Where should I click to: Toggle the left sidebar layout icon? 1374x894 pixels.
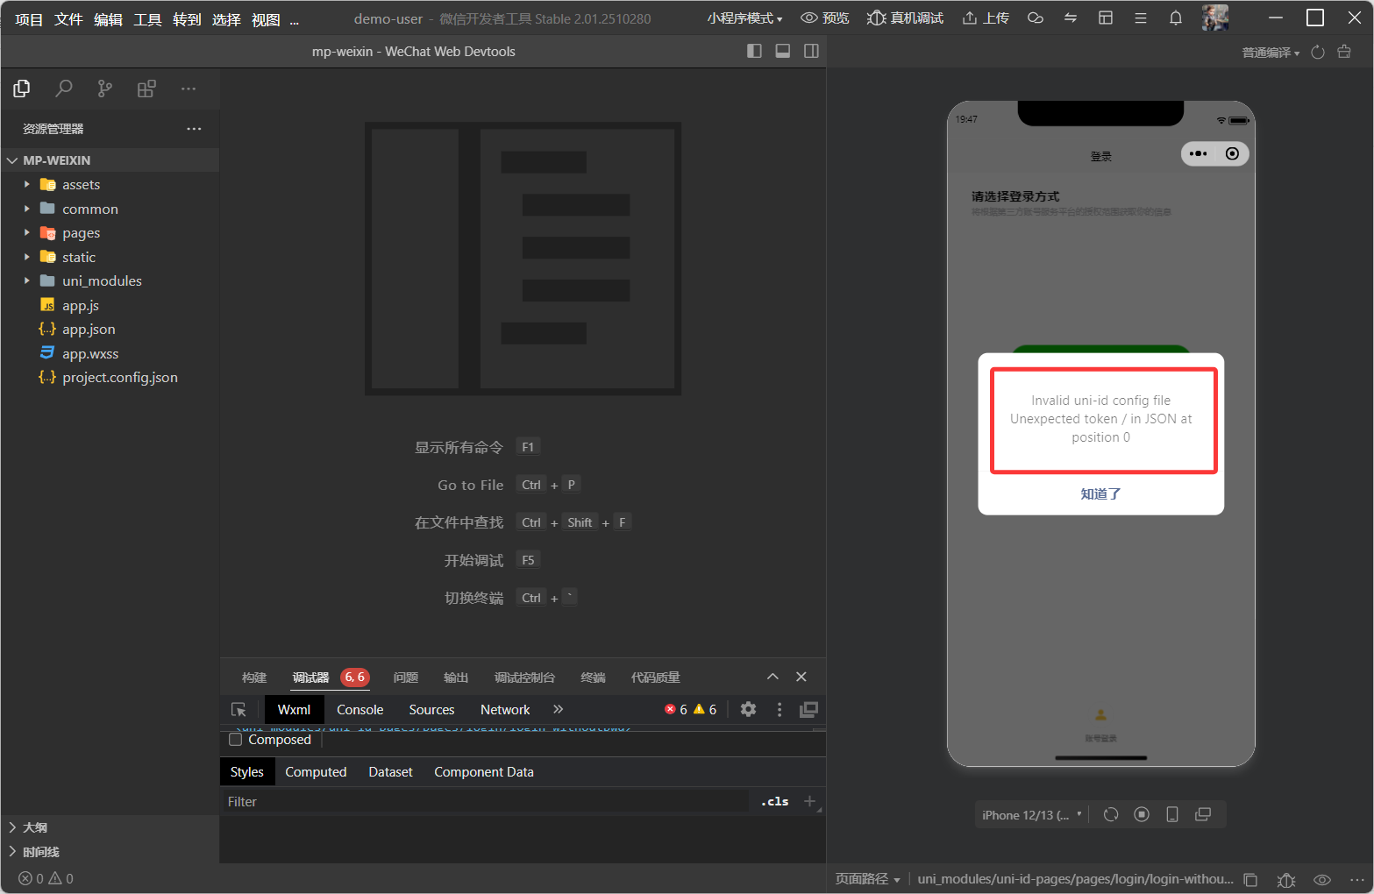(754, 52)
